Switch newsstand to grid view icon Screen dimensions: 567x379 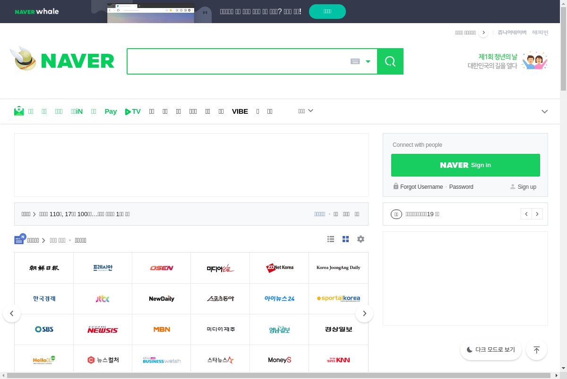345,239
